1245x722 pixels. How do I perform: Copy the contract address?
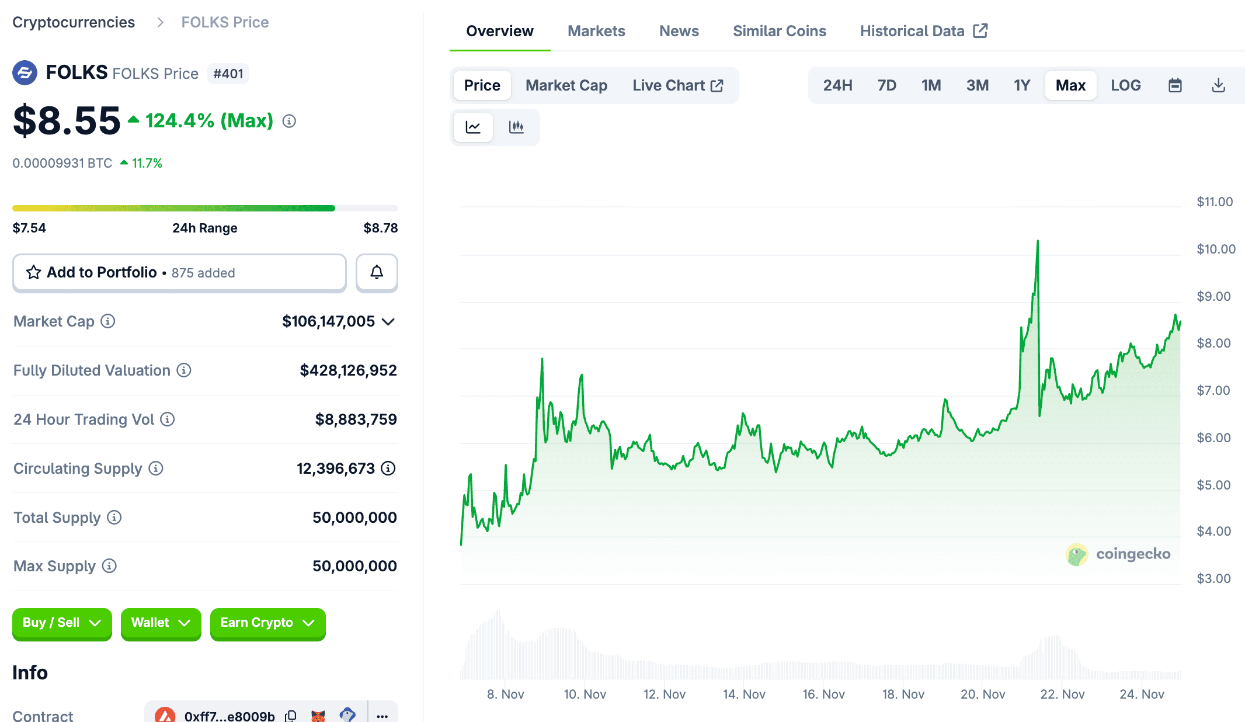pyautogui.click(x=291, y=716)
